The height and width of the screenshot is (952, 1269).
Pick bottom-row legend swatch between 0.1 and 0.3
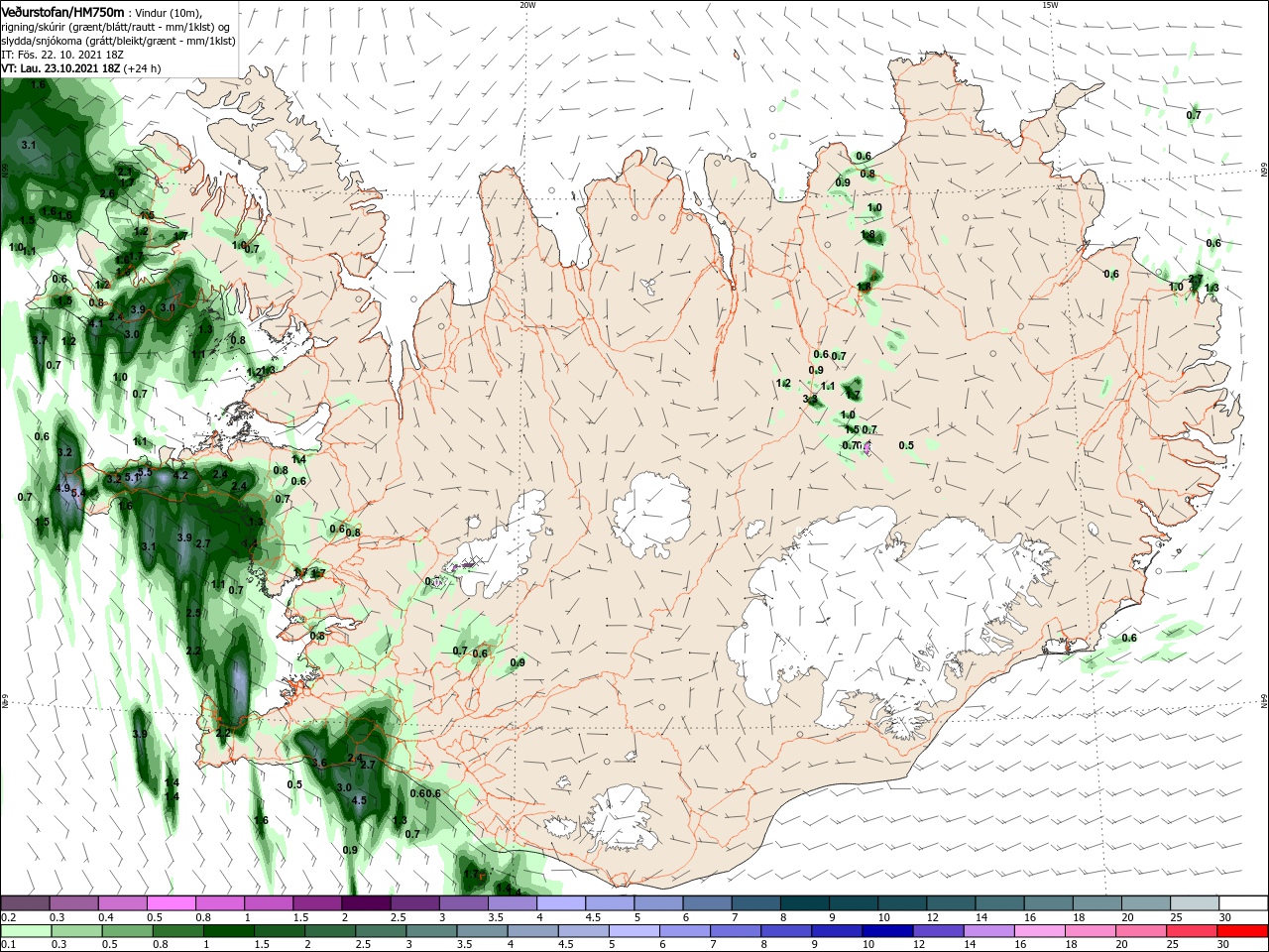tap(26, 932)
